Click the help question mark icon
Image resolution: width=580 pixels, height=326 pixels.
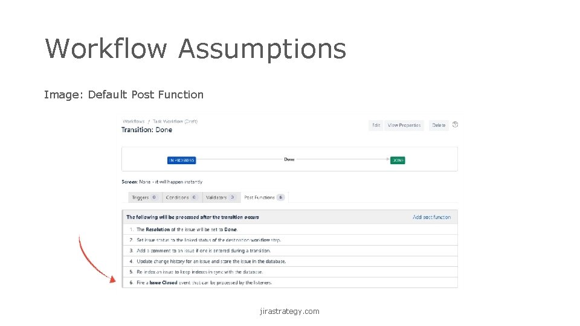(x=455, y=125)
